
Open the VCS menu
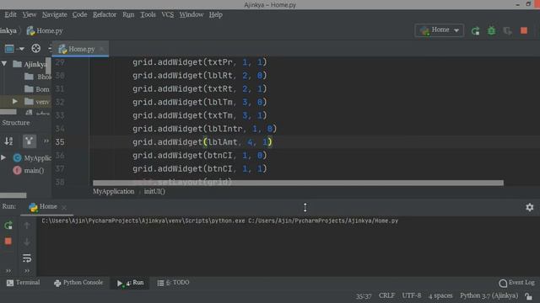[x=167, y=14]
